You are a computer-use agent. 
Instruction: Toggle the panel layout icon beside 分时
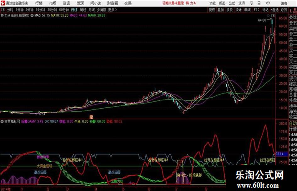click(3, 10)
